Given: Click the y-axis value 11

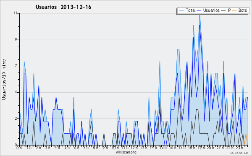Looking at the screenshot, I should click(x=15, y=13).
